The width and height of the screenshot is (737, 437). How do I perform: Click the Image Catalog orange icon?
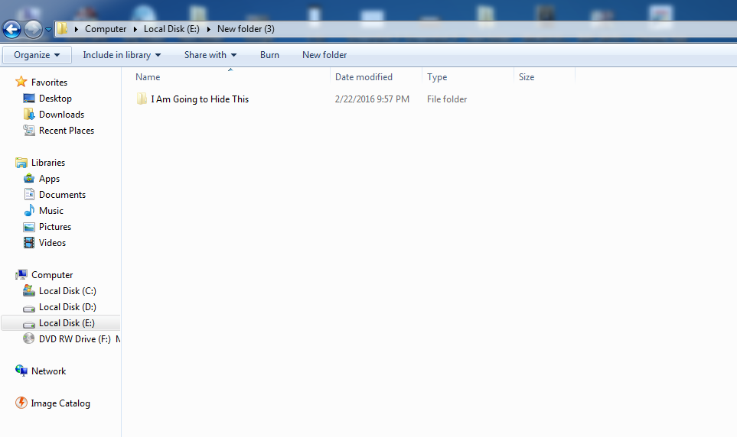click(21, 403)
